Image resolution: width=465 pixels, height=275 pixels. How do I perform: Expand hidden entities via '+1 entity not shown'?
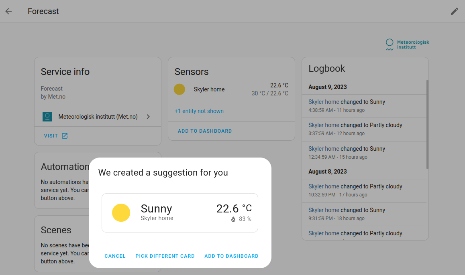(x=199, y=111)
